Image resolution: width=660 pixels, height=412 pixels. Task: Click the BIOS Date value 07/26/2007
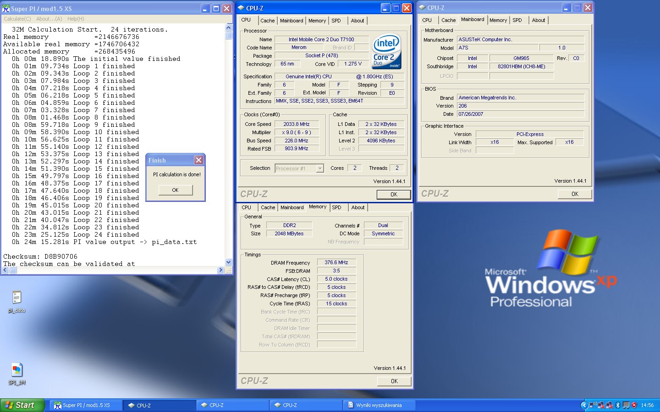pos(521,114)
